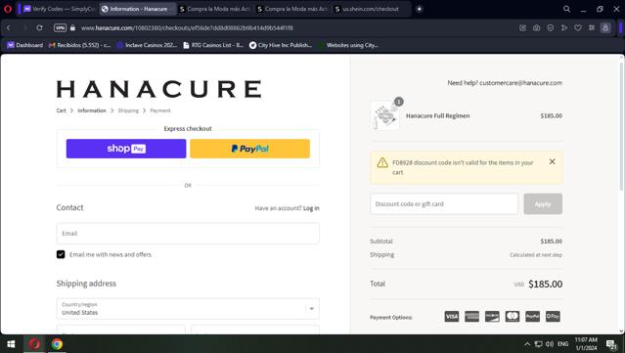Launch Chrome from taskbar
This screenshot has height=353, width=625.
tap(57, 344)
